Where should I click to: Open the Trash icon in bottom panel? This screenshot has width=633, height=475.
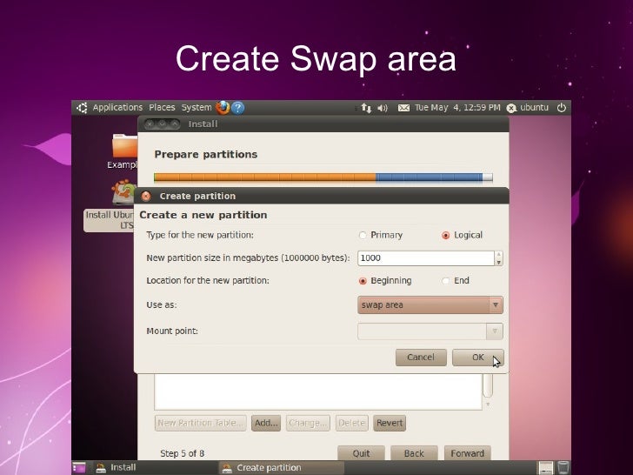(563, 467)
